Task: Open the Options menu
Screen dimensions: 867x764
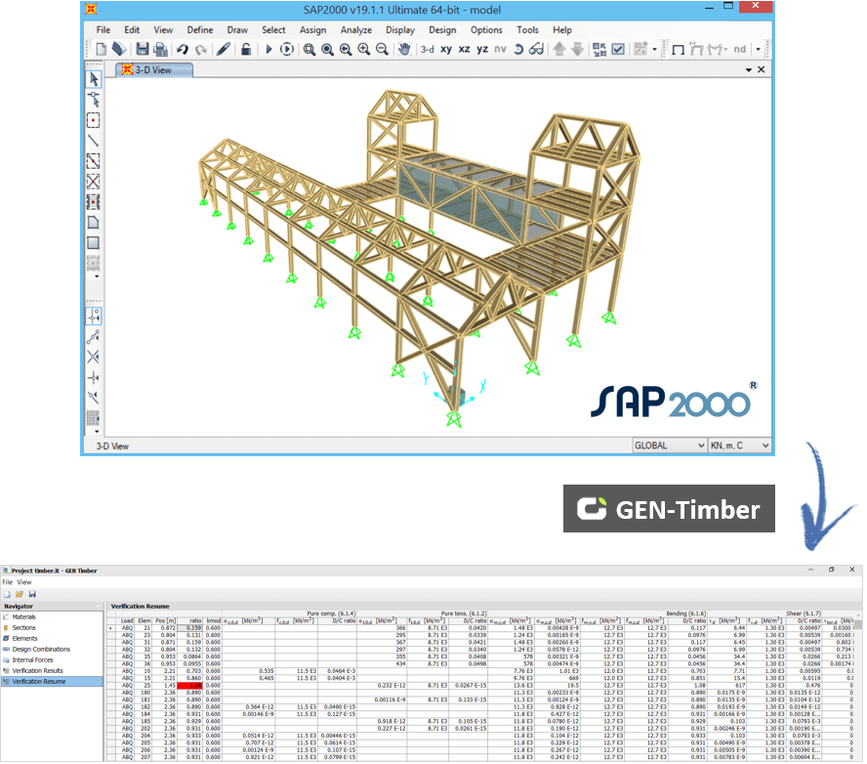Action: pyautogui.click(x=486, y=30)
